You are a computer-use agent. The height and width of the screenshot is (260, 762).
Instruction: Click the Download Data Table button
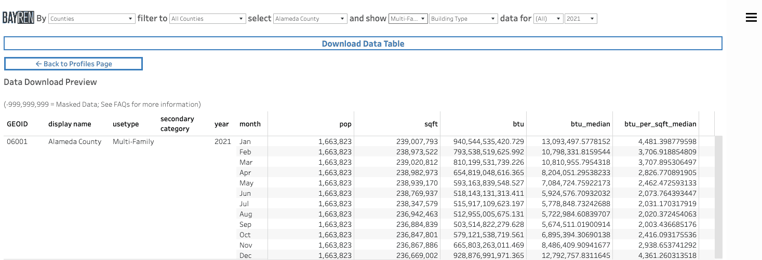coord(363,44)
